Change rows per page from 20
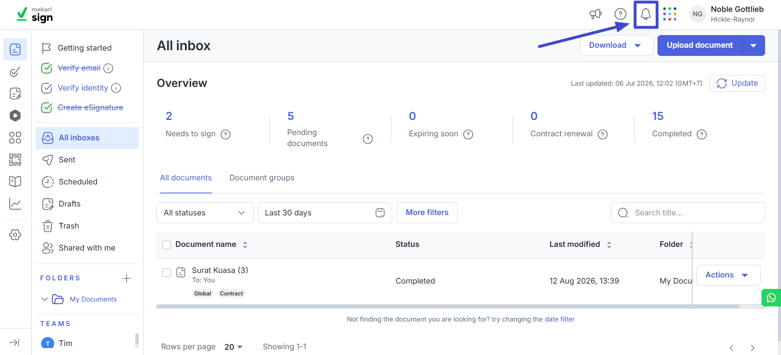This screenshot has width=781, height=355. 234,347
